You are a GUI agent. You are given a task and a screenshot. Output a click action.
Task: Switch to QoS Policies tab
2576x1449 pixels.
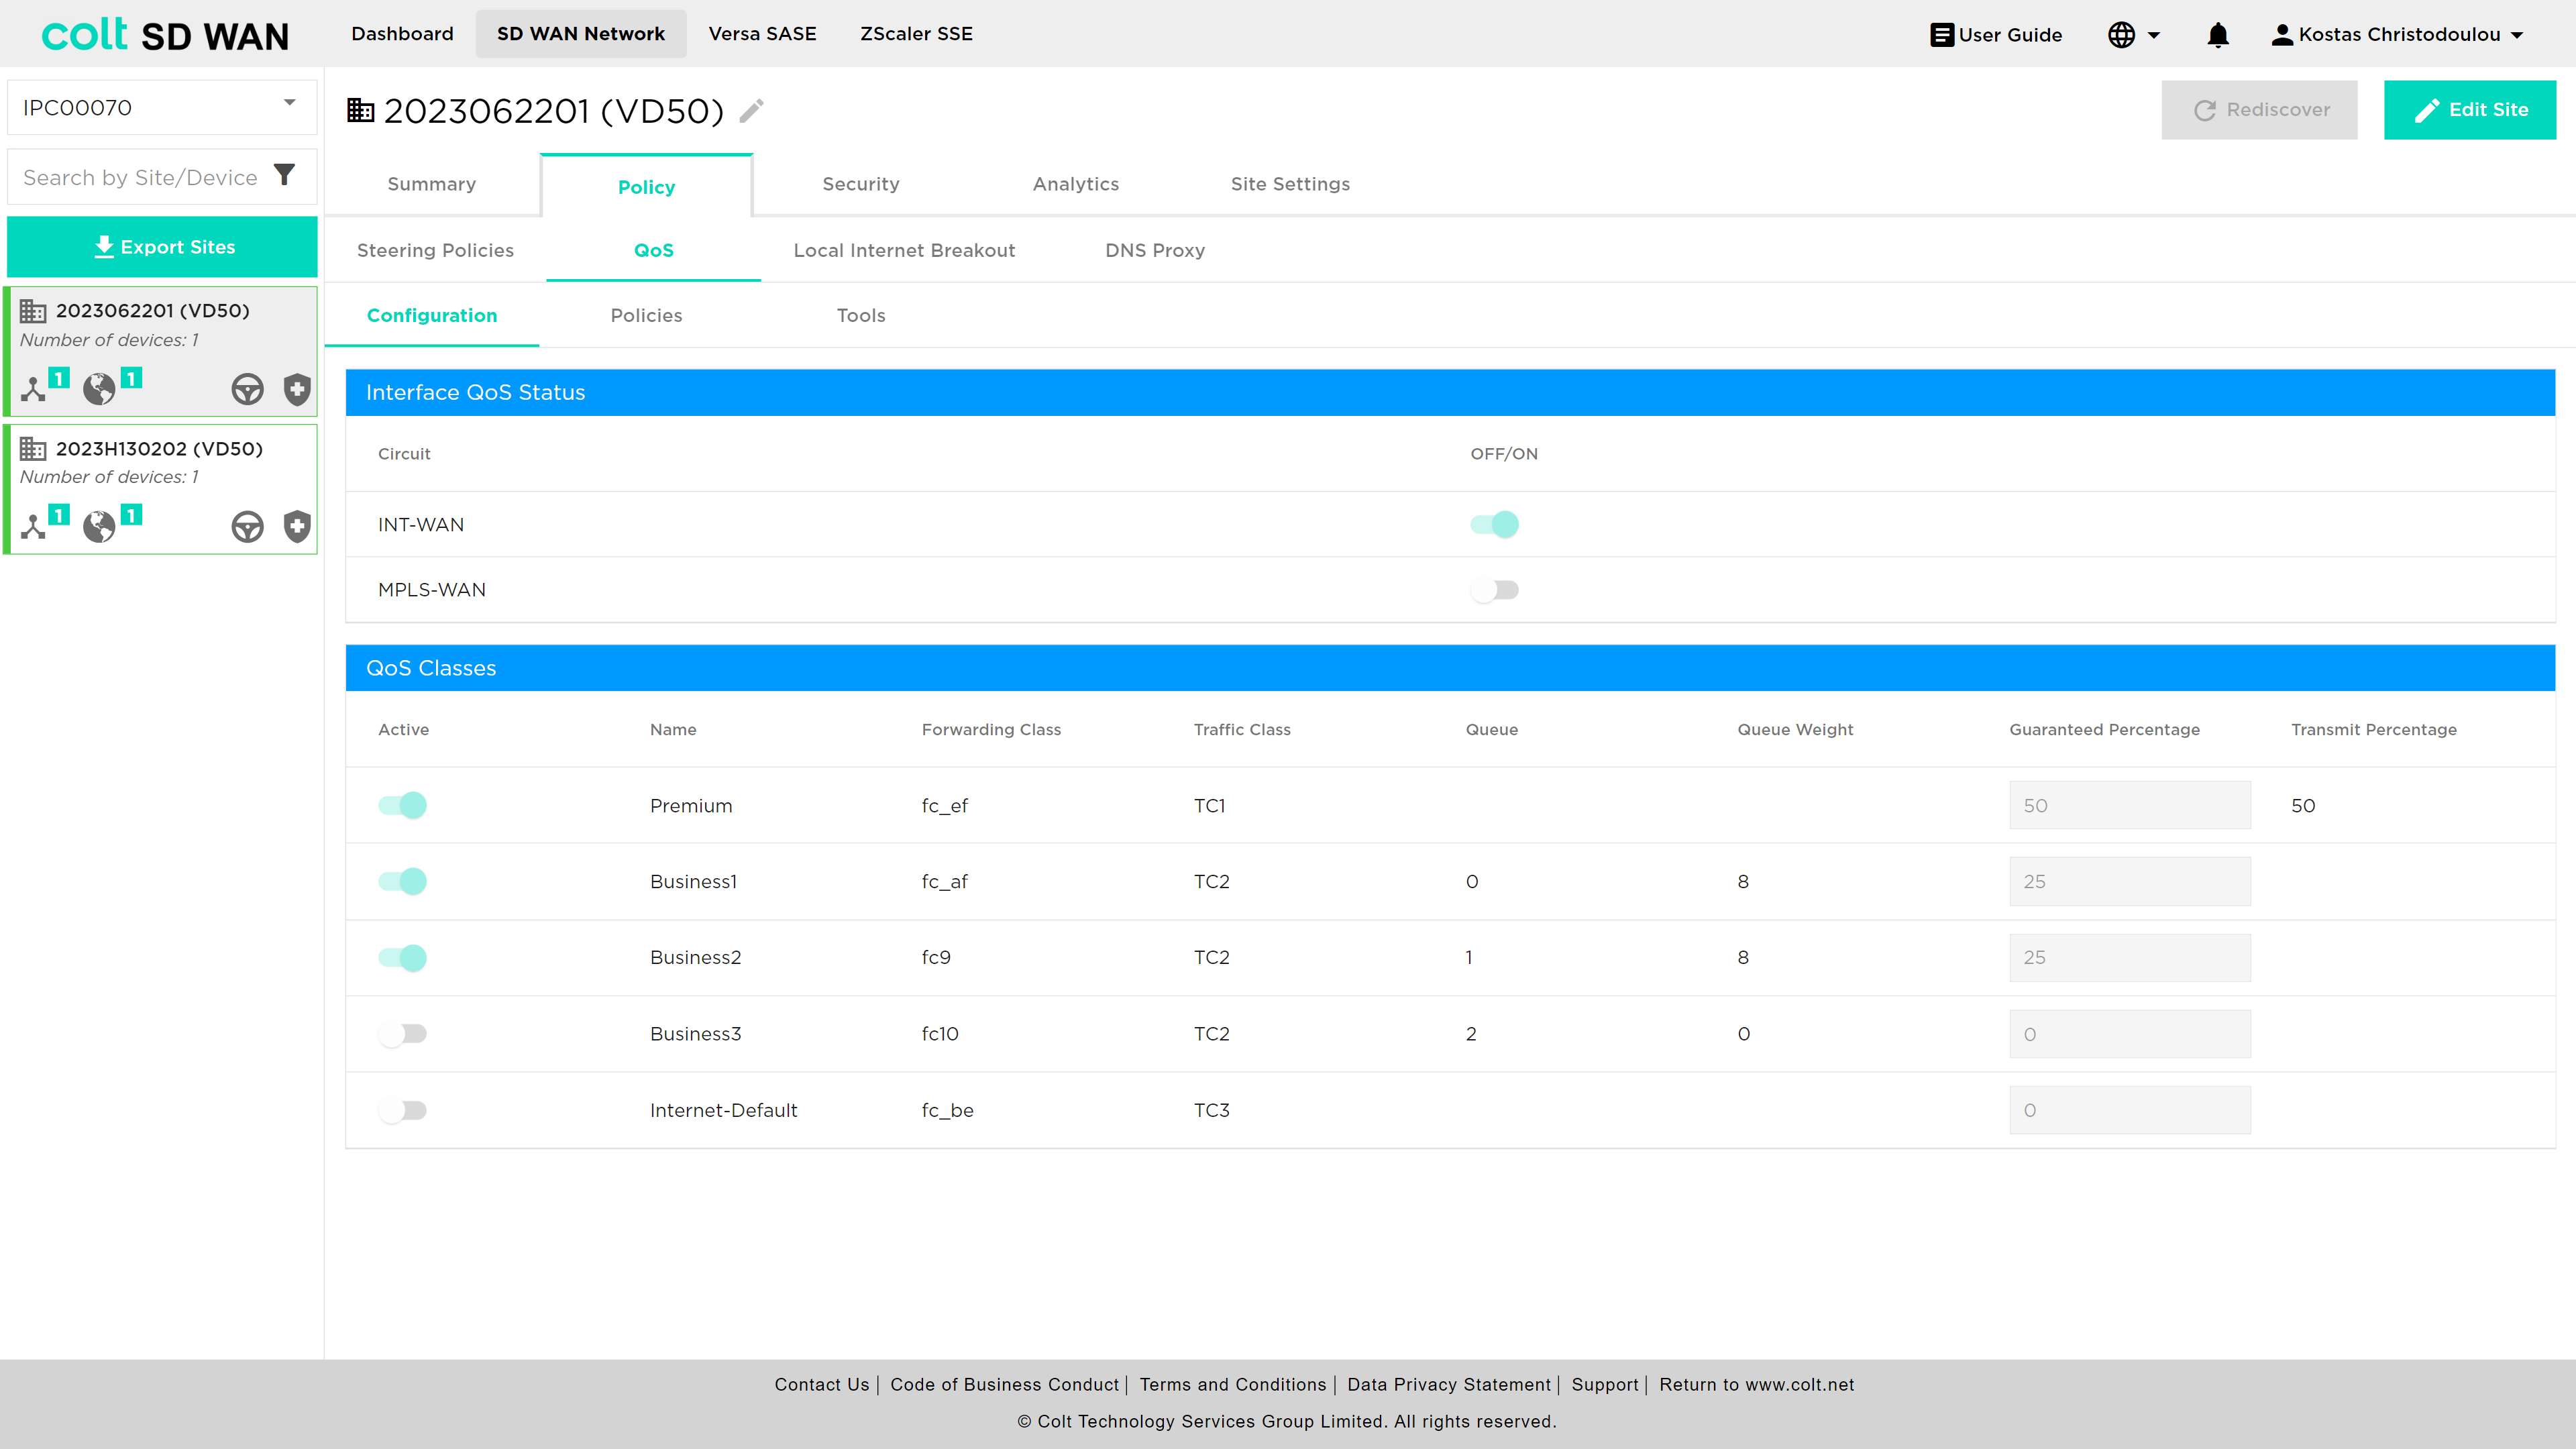(x=646, y=315)
